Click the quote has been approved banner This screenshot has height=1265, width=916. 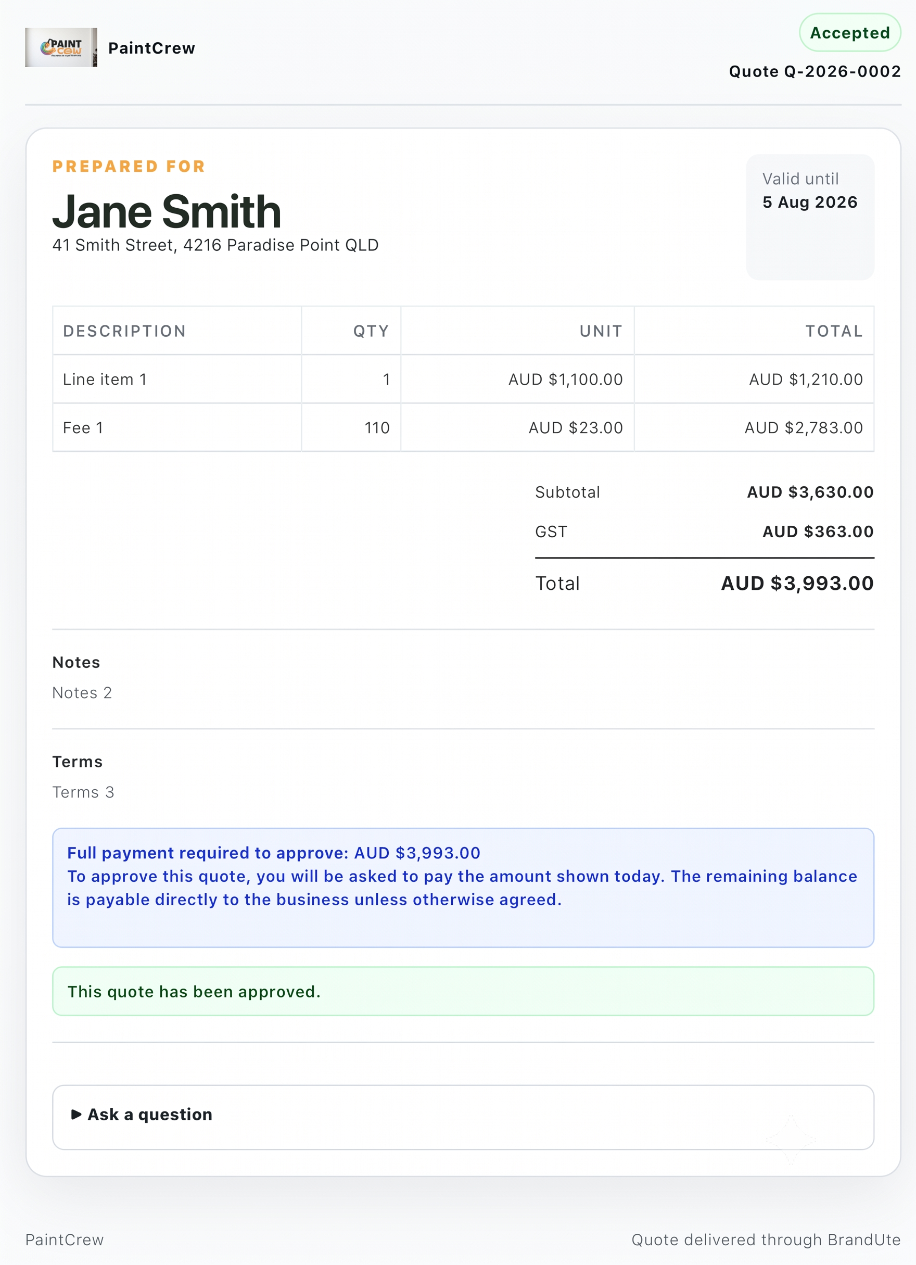[463, 991]
